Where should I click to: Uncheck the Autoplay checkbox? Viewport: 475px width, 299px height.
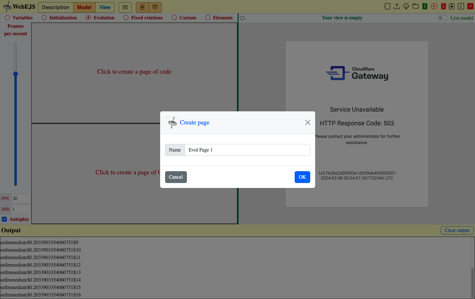pos(4,219)
